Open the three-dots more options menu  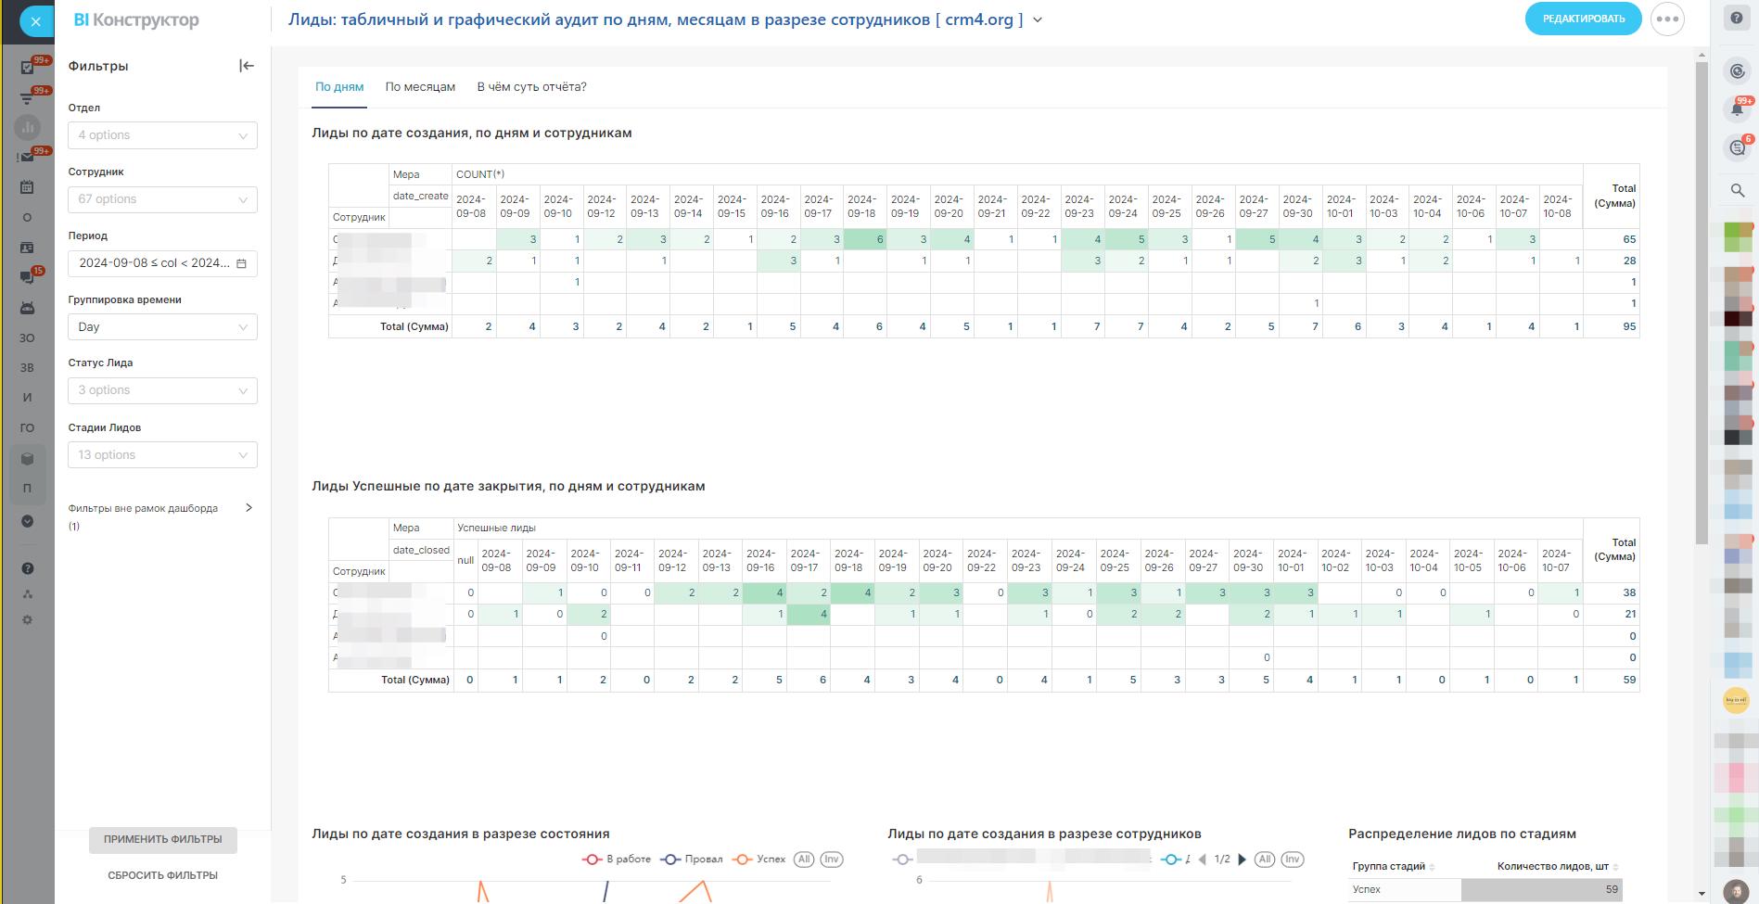point(1667,19)
